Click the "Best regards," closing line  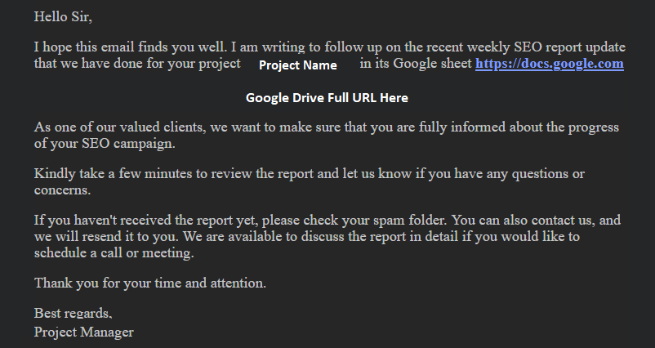pyautogui.click(x=74, y=314)
